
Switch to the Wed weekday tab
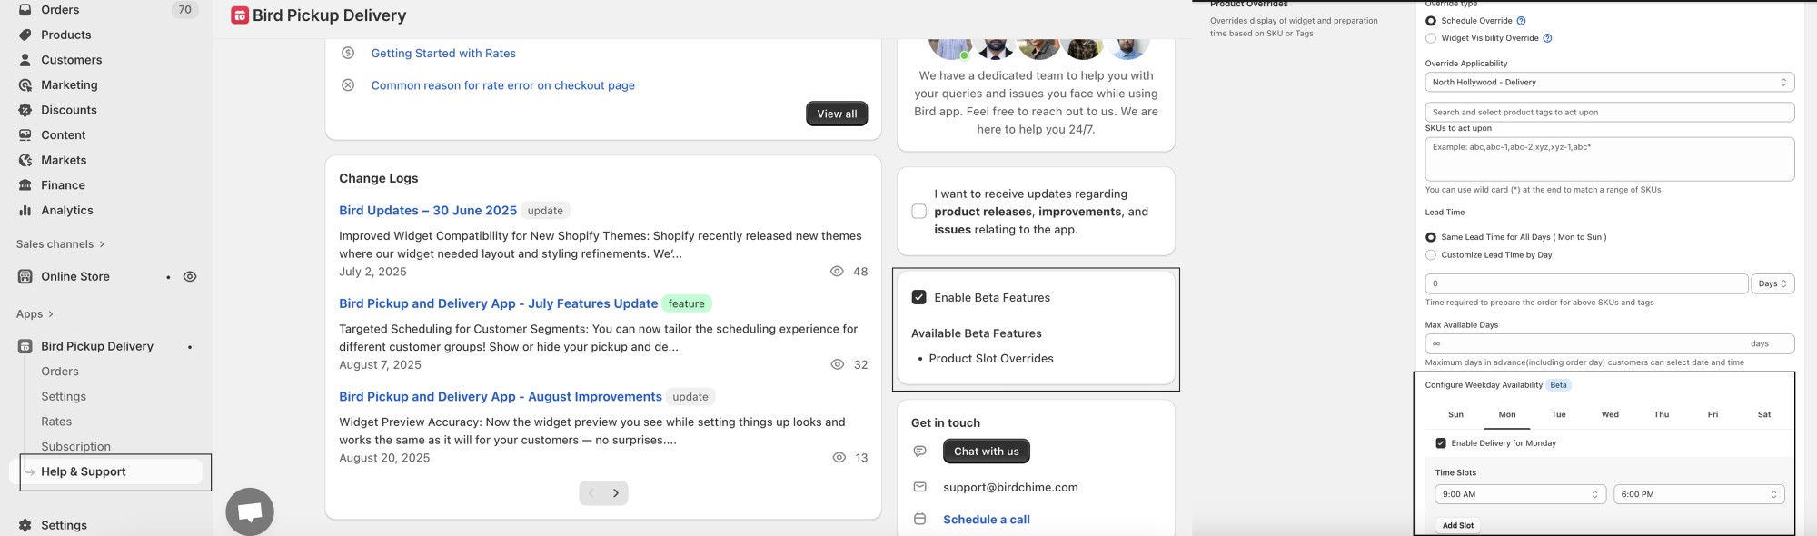click(x=1610, y=414)
